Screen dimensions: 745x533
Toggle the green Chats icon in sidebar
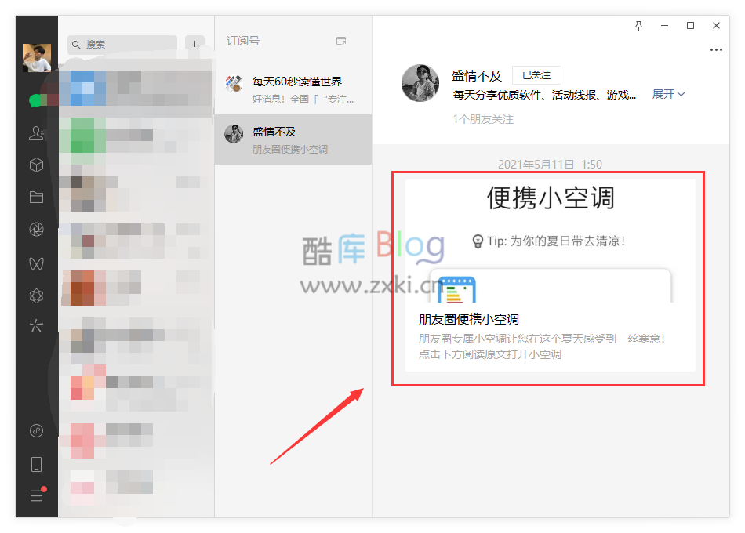tap(36, 100)
